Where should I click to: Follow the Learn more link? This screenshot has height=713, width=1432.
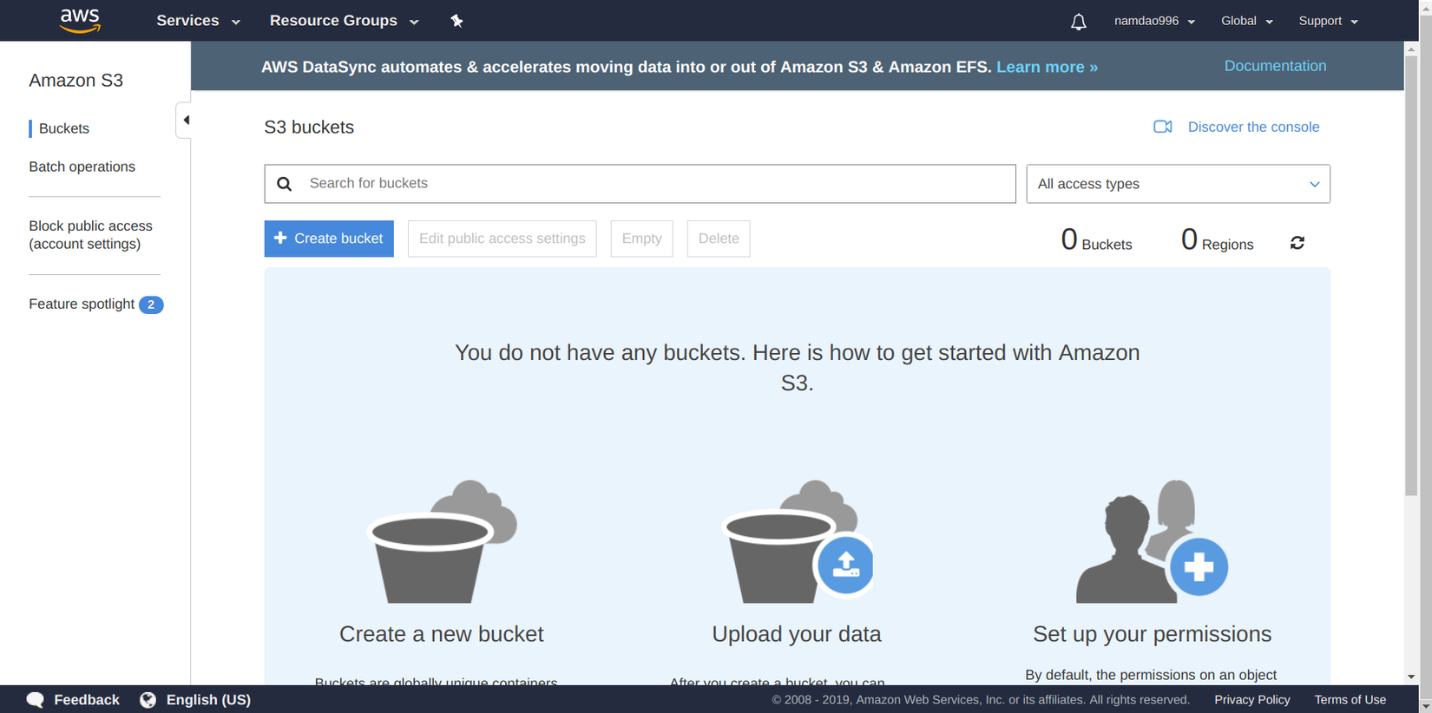click(1047, 67)
